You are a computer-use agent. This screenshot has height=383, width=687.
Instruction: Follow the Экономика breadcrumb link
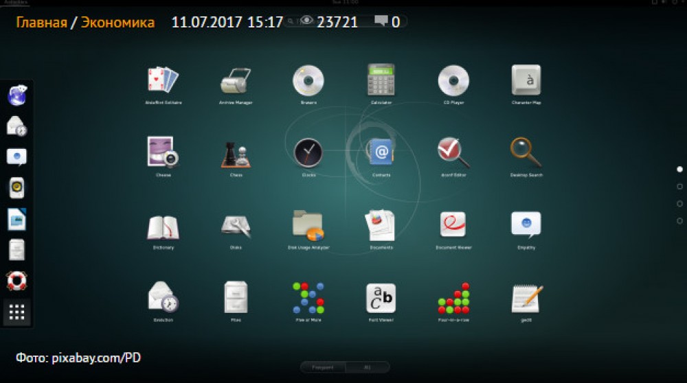coord(118,23)
